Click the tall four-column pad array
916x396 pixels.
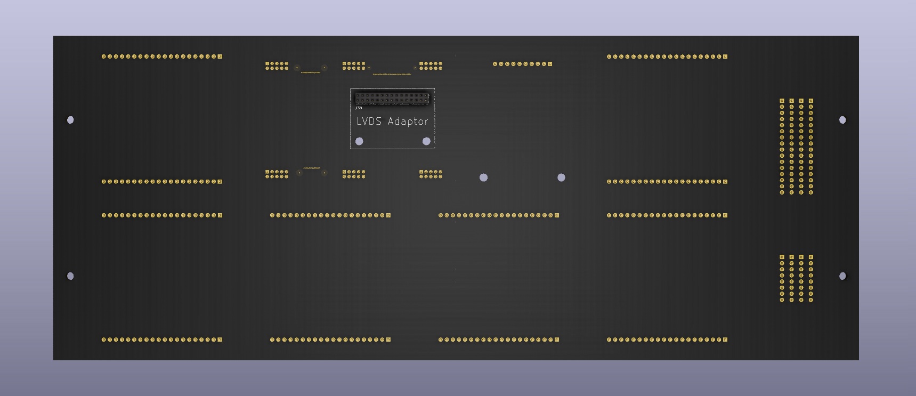point(796,147)
